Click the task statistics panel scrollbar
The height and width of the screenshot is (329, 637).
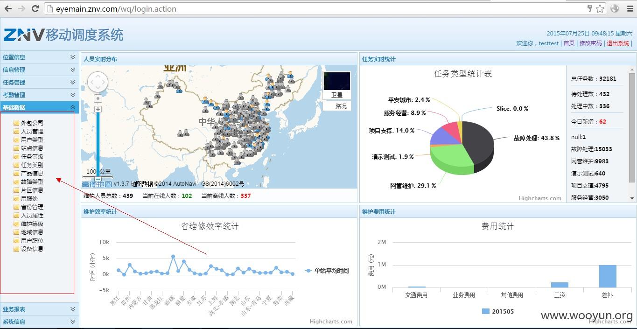coord(632,135)
